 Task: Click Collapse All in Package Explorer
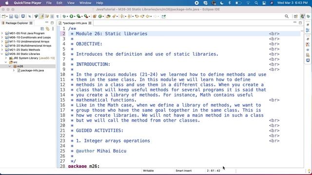click(42, 29)
